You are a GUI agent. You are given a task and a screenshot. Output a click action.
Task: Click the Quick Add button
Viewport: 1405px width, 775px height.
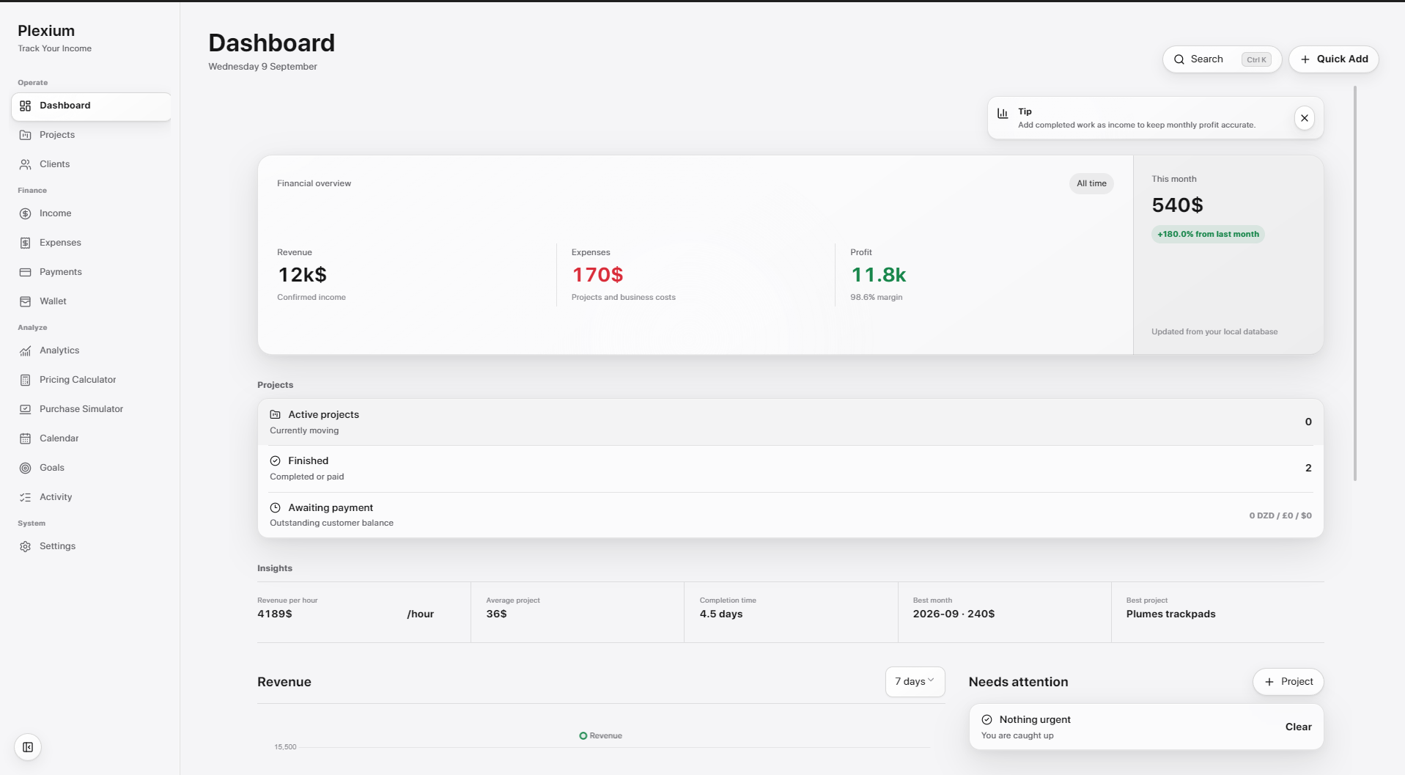pyautogui.click(x=1333, y=59)
